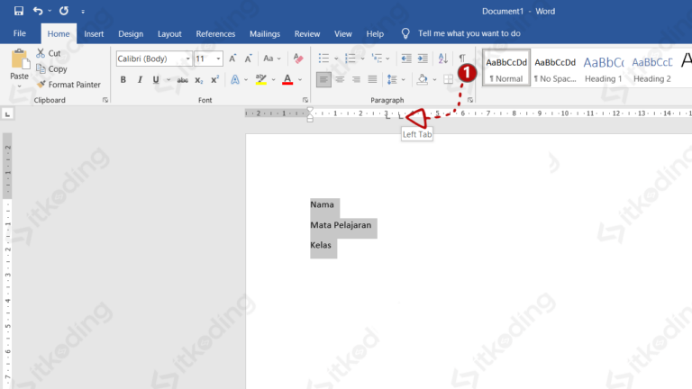
Task: Apply the Normal style
Action: click(506, 68)
